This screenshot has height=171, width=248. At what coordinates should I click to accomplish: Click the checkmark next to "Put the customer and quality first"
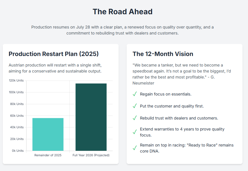[x=135, y=106]
